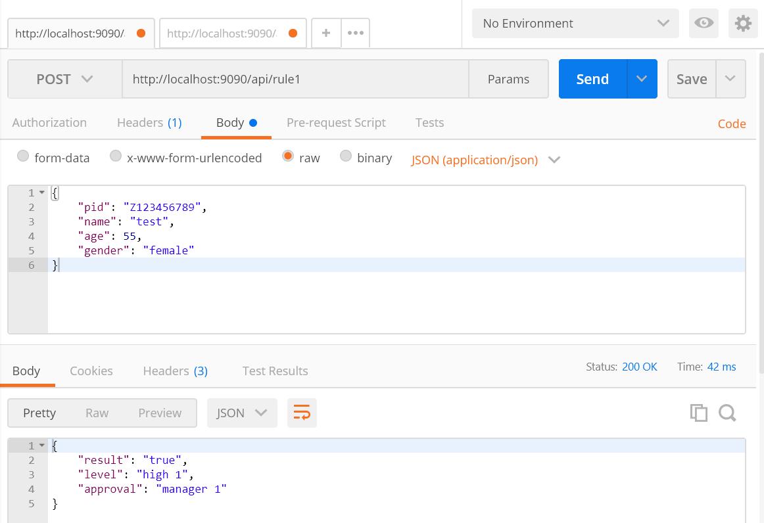Open the Test Results tab
Image resolution: width=764 pixels, height=523 pixels.
(275, 371)
